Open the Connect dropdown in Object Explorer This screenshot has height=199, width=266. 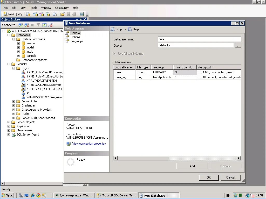point(8,25)
